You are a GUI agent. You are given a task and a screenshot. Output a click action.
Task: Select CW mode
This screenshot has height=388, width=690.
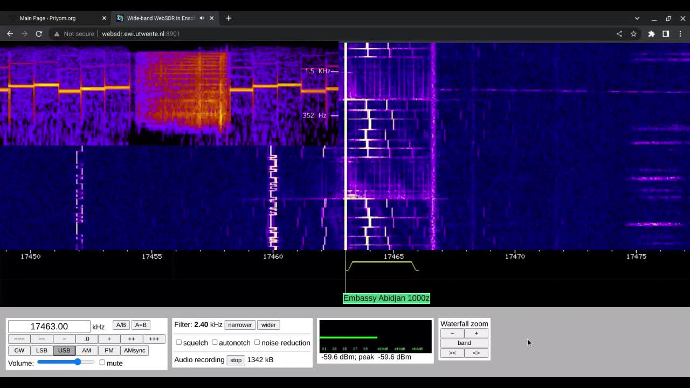pyautogui.click(x=19, y=350)
